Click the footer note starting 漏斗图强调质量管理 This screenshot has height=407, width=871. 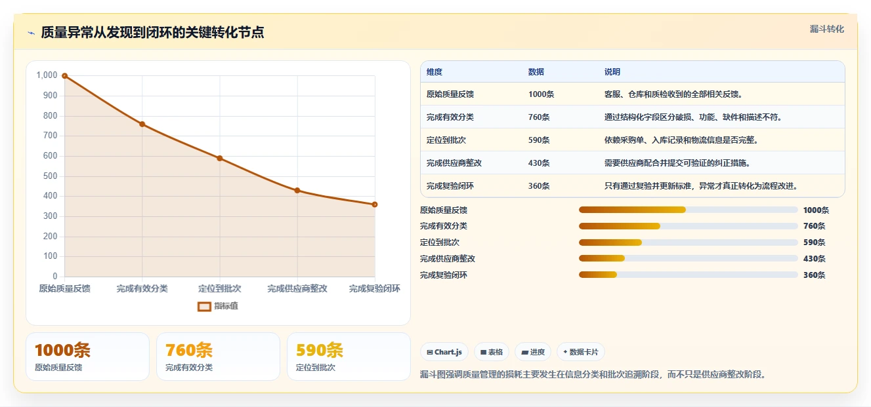pyautogui.click(x=593, y=375)
